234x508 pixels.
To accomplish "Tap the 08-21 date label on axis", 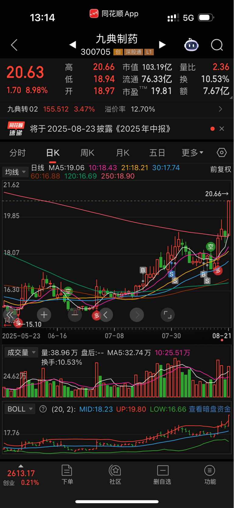I will pyautogui.click(x=222, y=336).
